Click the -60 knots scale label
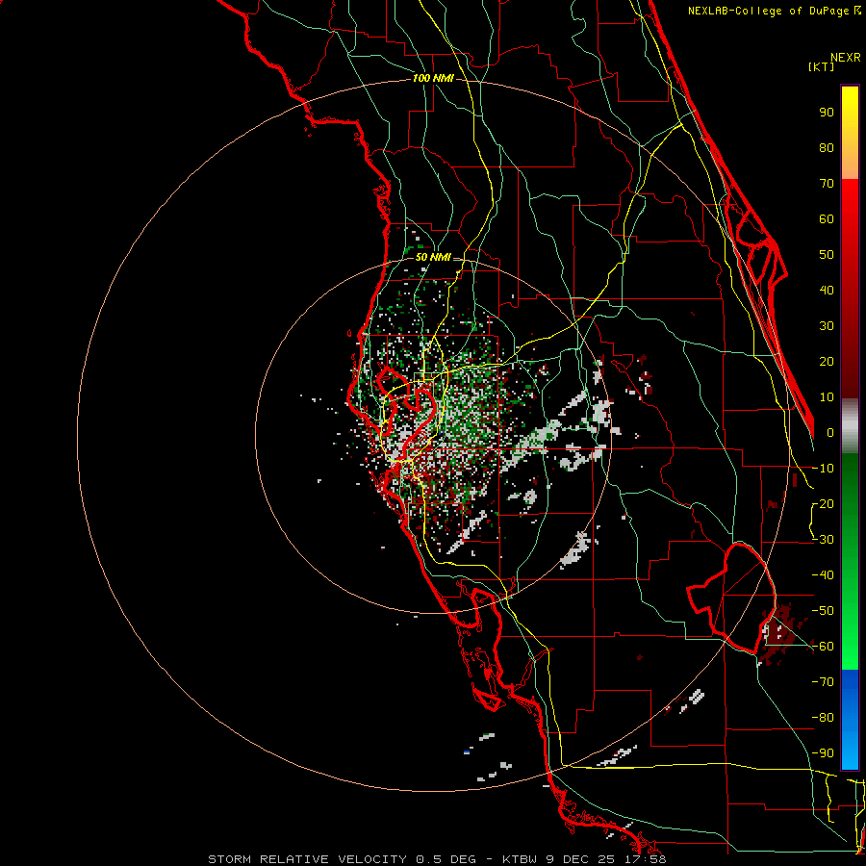866x866 pixels. pos(823,647)
